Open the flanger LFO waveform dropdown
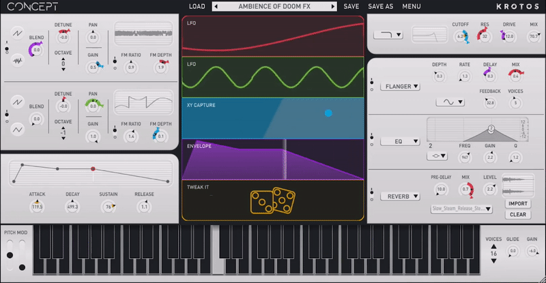 pyautogui.click(x=450, y=102)
